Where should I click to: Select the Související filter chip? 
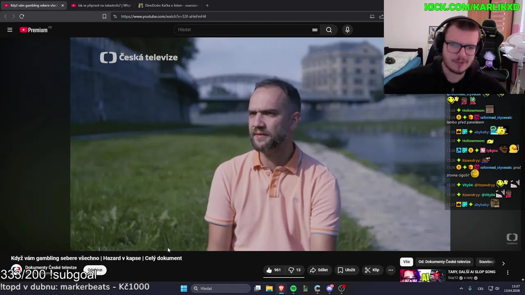(486, 262)
